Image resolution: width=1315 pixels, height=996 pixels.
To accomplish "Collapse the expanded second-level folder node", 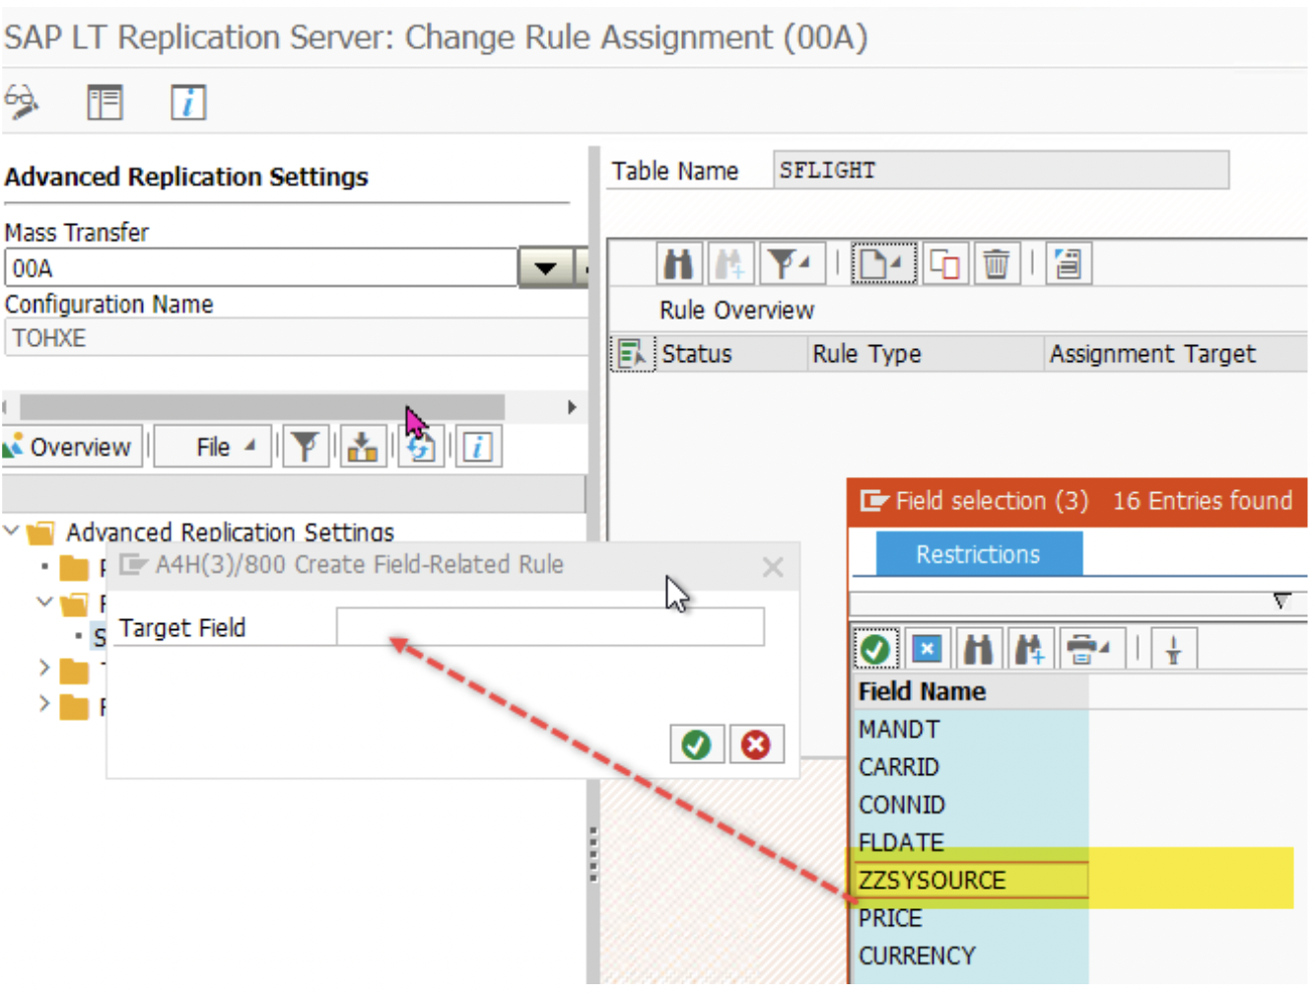I will (44, 601).
